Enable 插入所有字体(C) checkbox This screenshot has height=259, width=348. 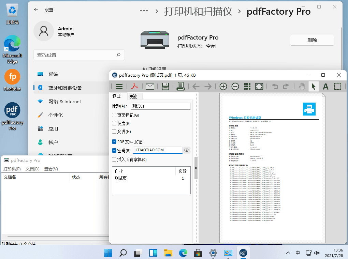click(x=114, y=159)
